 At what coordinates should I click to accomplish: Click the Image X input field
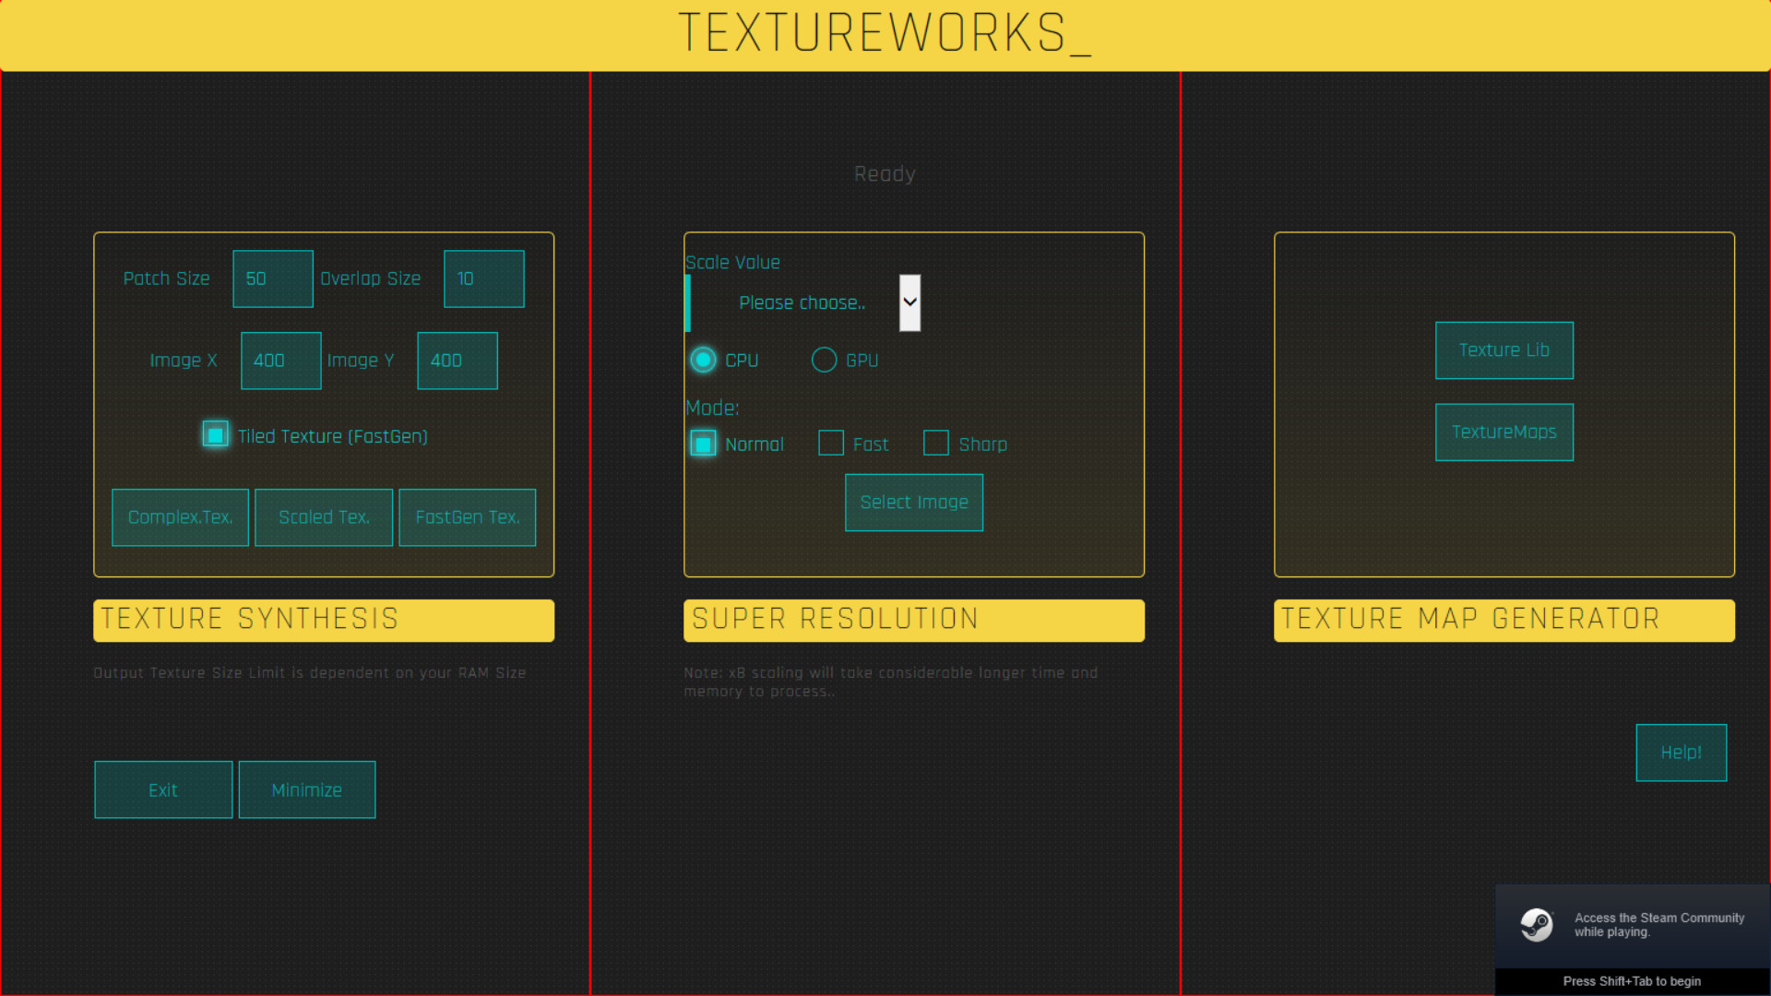click(x=280, y=361)
